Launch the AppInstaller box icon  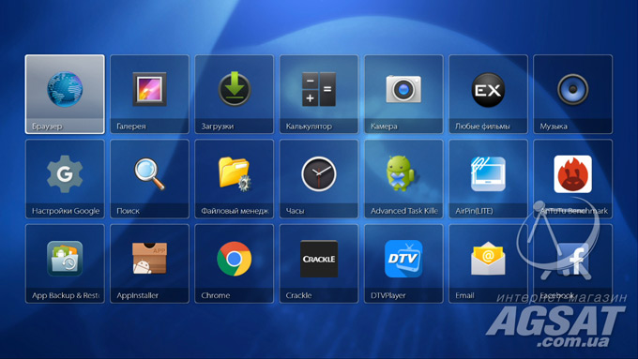click(149, 263)
